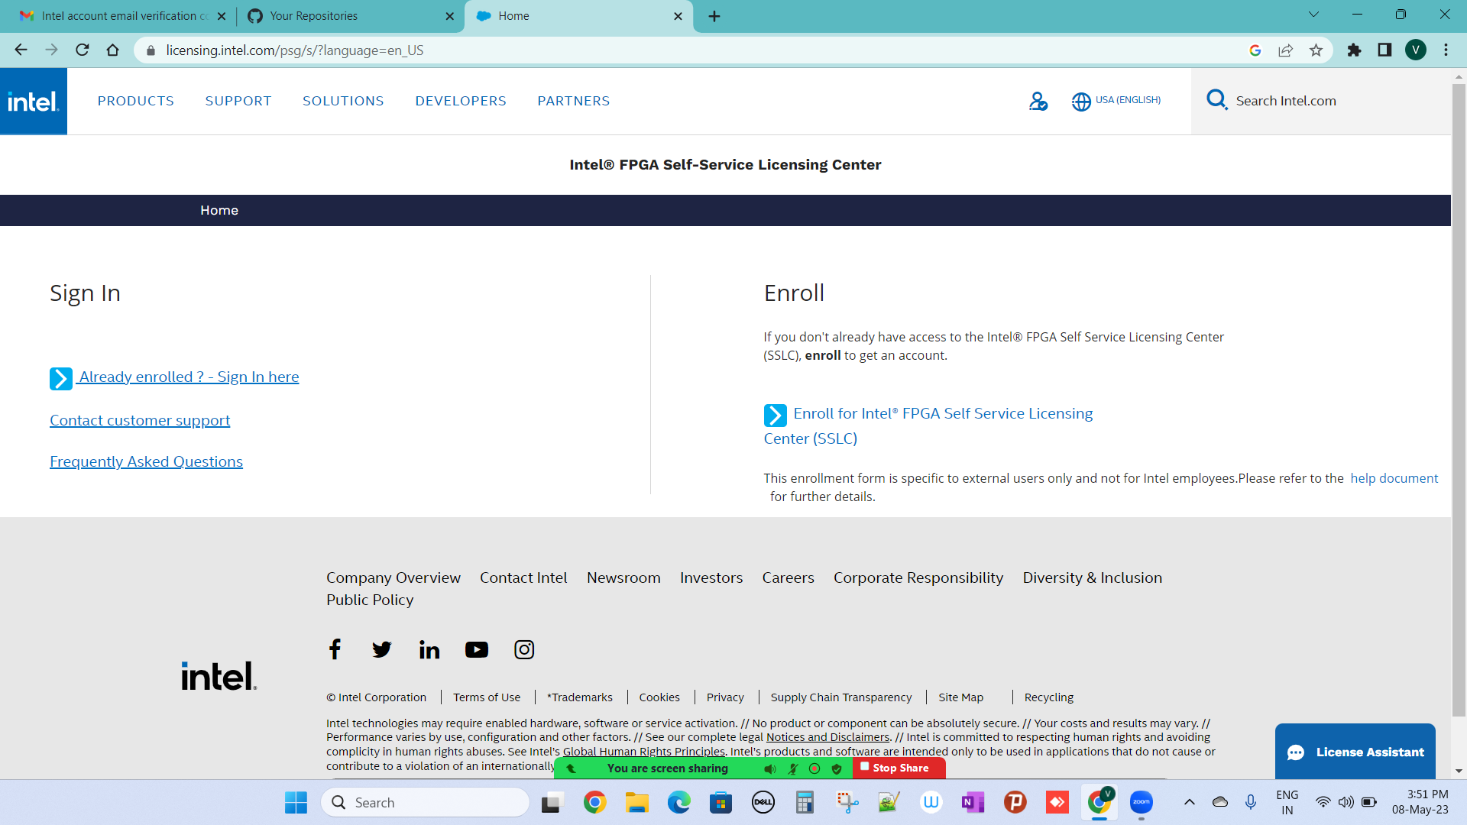
Task: Click the Intel logo in header
Action: [34, 102]
